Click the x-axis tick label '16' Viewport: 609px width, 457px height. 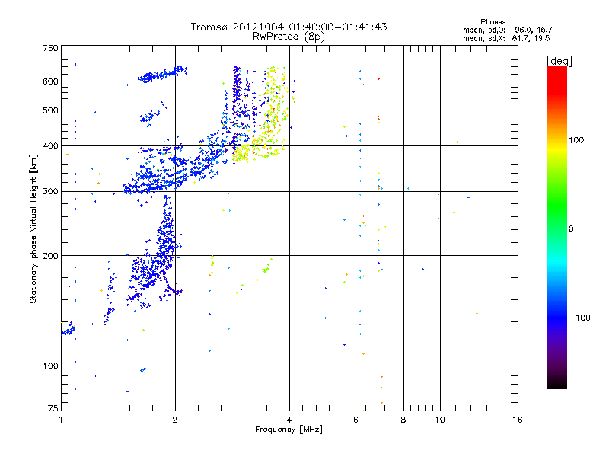coord(518,420)
